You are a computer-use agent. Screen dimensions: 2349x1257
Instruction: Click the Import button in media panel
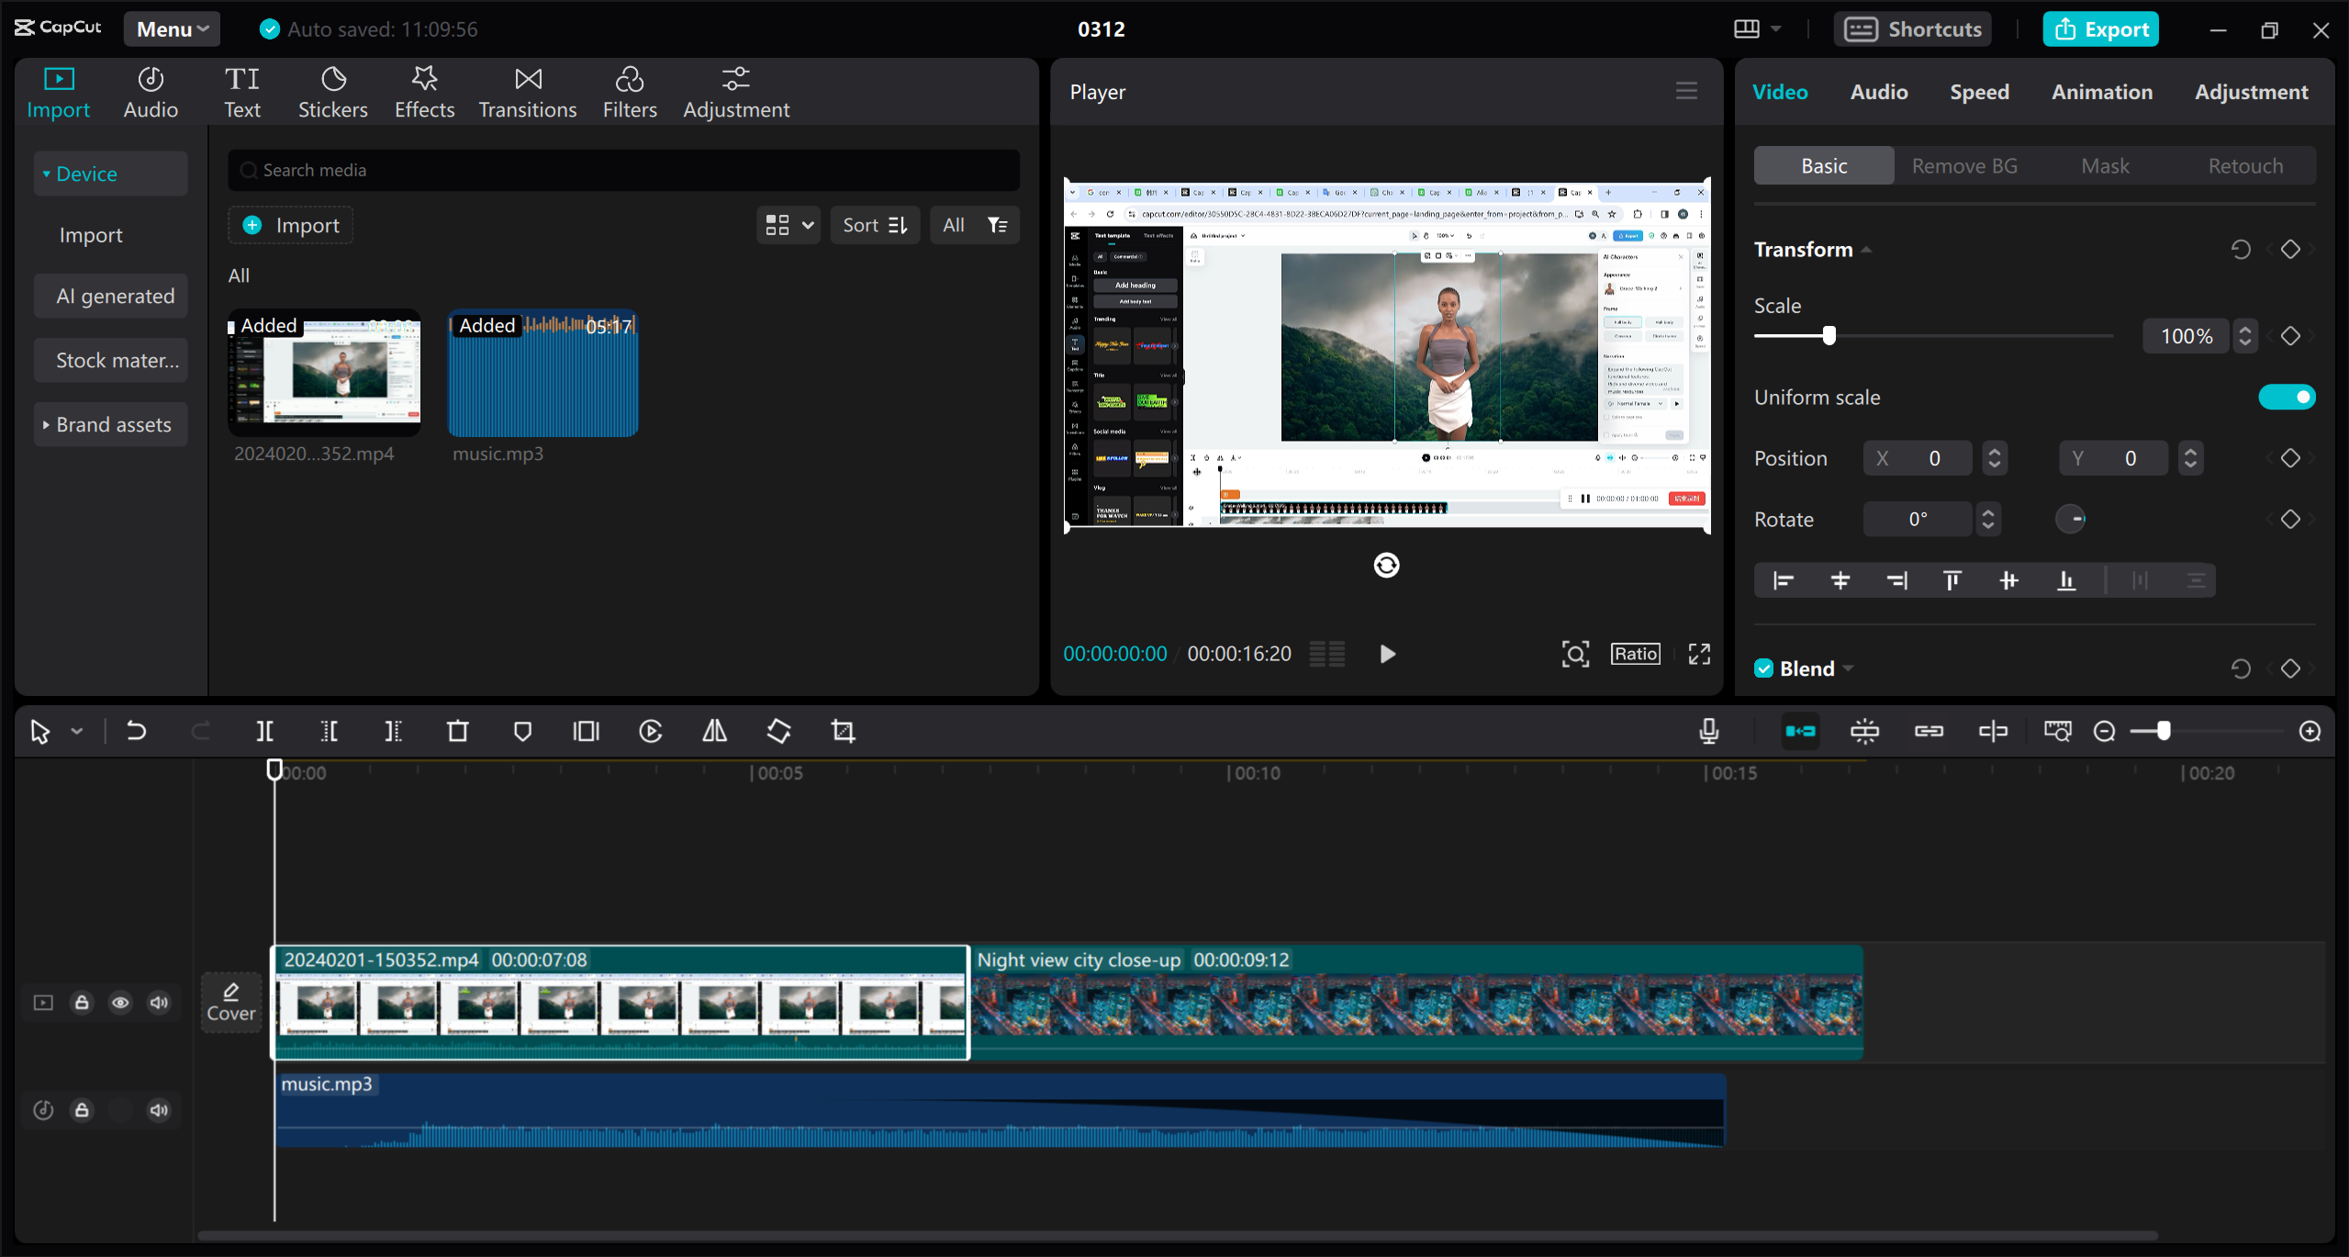click(290, 224)
